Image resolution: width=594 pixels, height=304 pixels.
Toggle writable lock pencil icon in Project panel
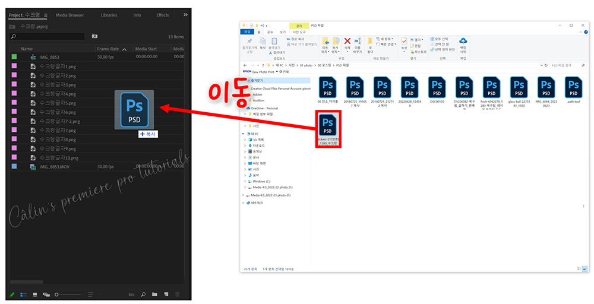tap(12, 294)
